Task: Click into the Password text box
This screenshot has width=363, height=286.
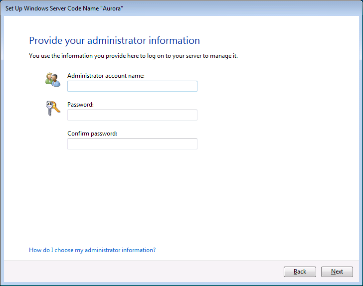Action: (x=132, y=115)
